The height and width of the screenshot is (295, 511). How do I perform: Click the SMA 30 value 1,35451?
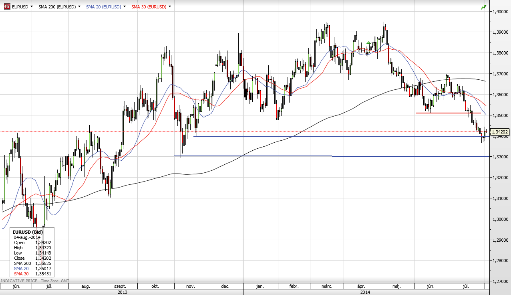click(43, 274)
